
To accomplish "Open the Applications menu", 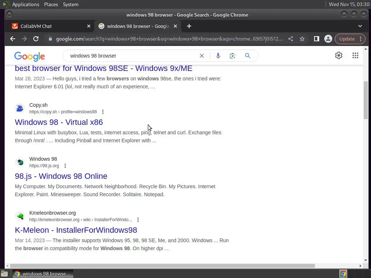I will (26, 4).
